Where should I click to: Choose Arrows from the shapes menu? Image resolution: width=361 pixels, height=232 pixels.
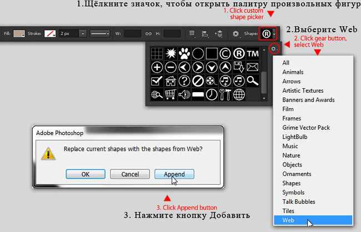[x=292, y=81]
